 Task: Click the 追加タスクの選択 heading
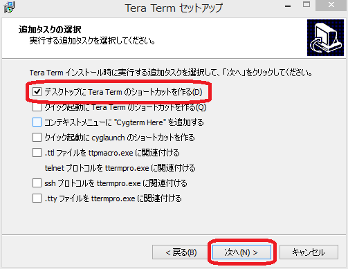pyautogui.click(x=50, y=30)
